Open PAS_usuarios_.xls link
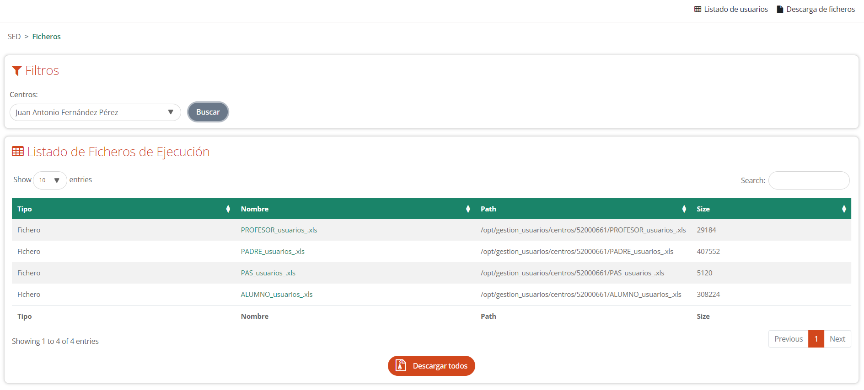The height and width of the screenshot is (390, 864). pyautogui.click(x=268, y=273)
